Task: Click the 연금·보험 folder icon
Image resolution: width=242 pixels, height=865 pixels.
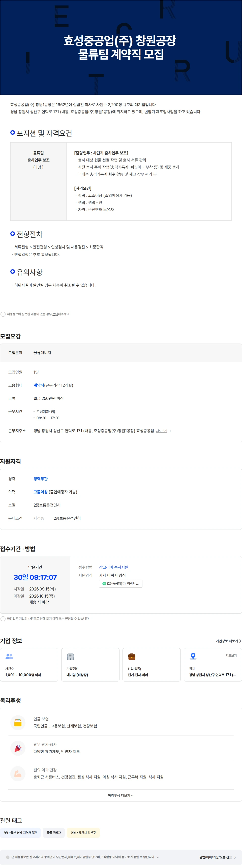Action: 18,723
